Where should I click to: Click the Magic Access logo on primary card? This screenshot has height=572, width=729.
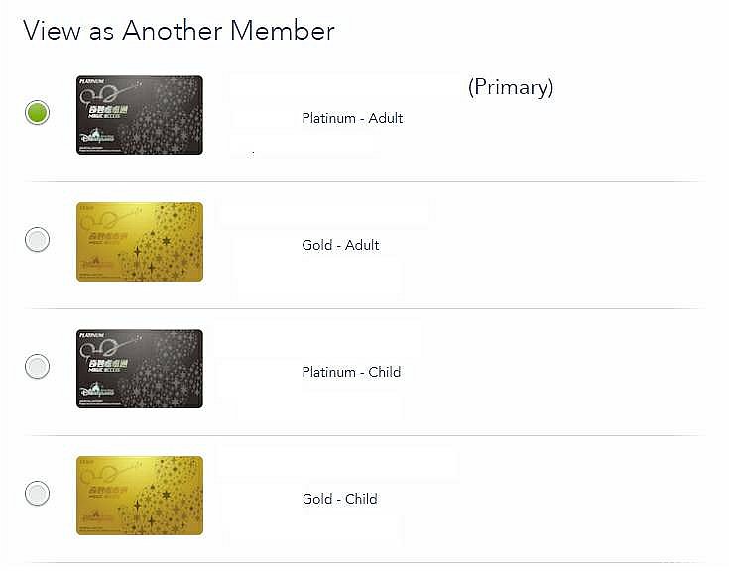click(108, 111)
